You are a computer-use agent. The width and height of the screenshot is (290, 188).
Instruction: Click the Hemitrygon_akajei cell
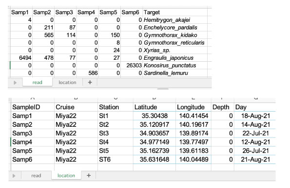click(x=175, y=20)
